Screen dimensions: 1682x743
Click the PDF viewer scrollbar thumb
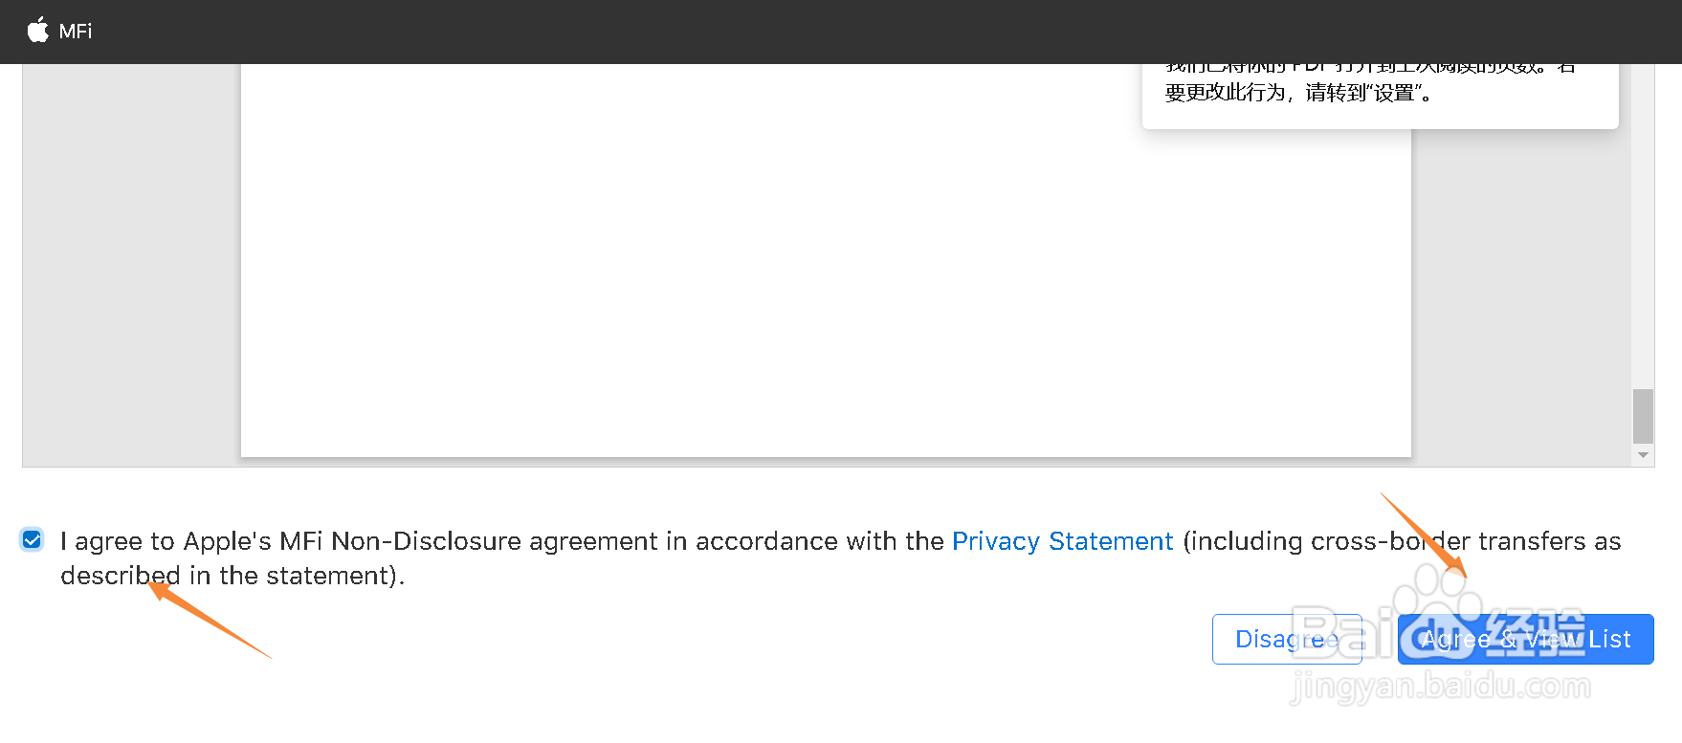coord(1643,415)
